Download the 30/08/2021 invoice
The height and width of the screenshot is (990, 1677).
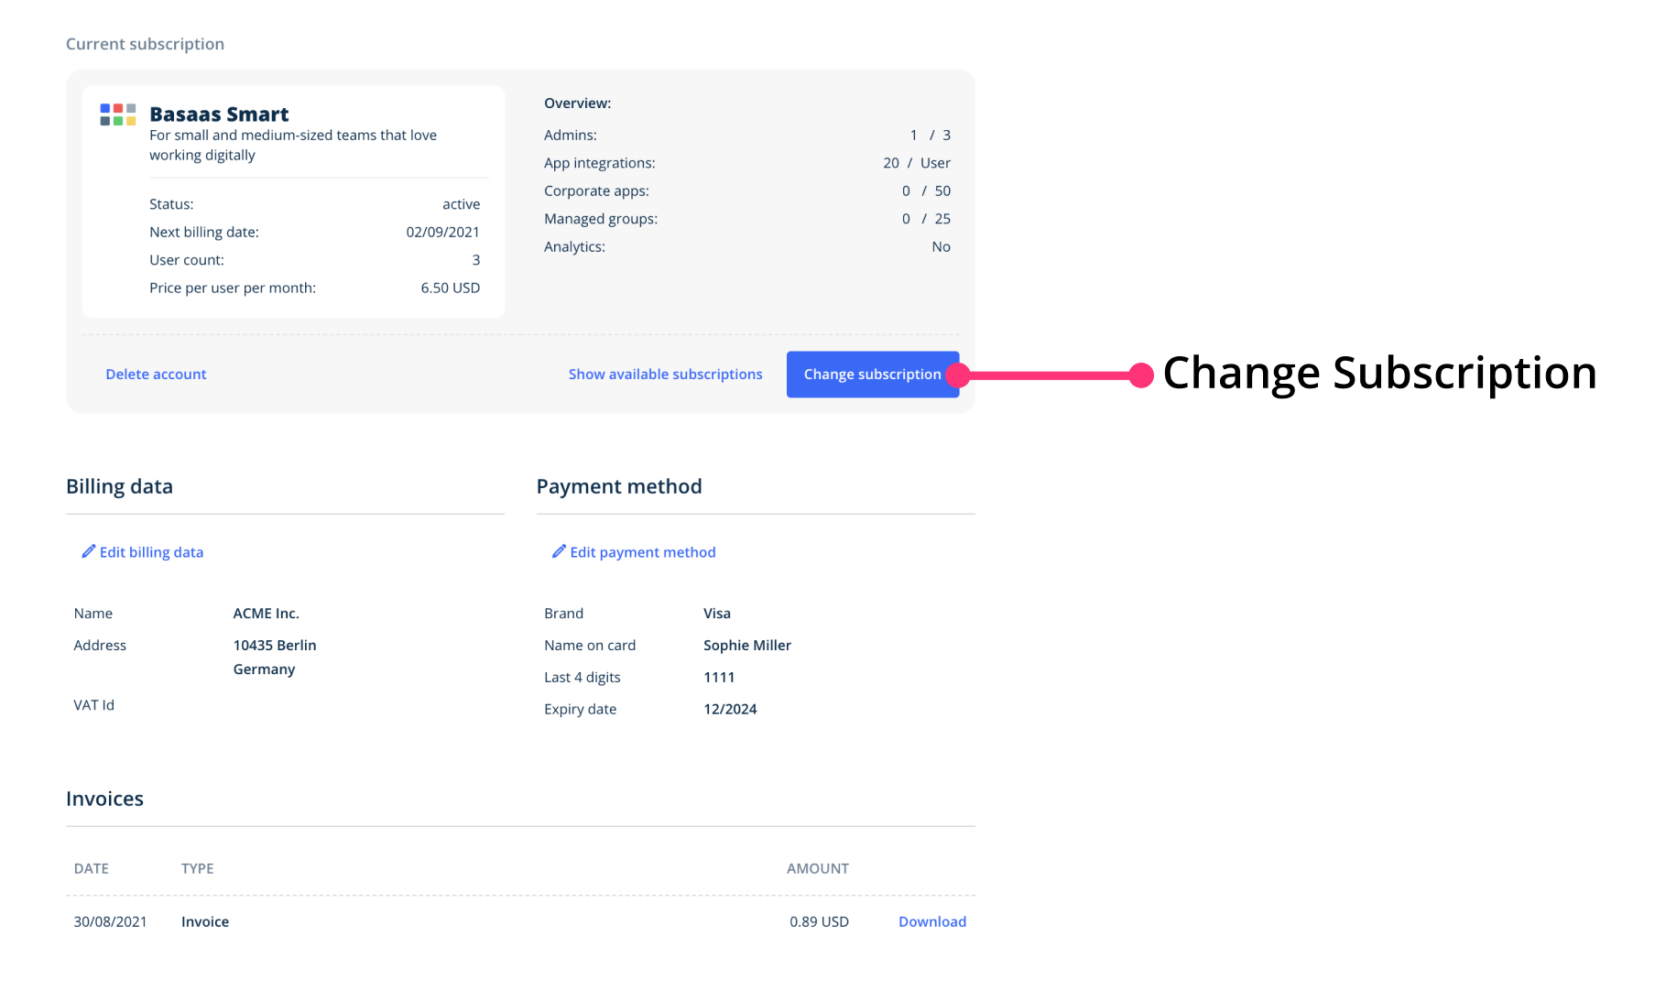pos(932,921)
